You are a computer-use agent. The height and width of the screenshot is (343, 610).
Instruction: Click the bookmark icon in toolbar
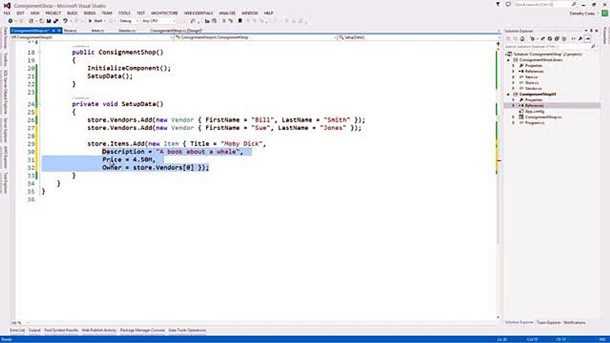tap(240, 21)
